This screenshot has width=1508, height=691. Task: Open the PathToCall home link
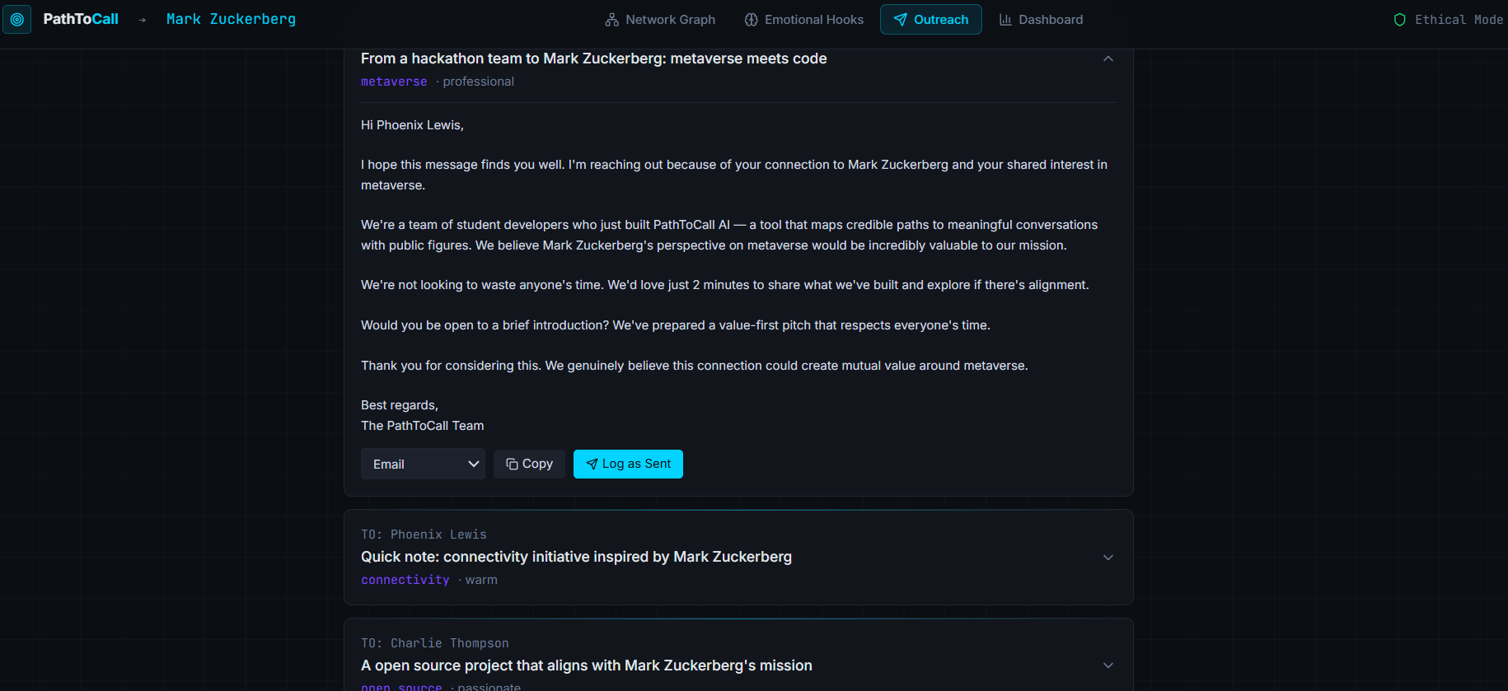(81, 19)
